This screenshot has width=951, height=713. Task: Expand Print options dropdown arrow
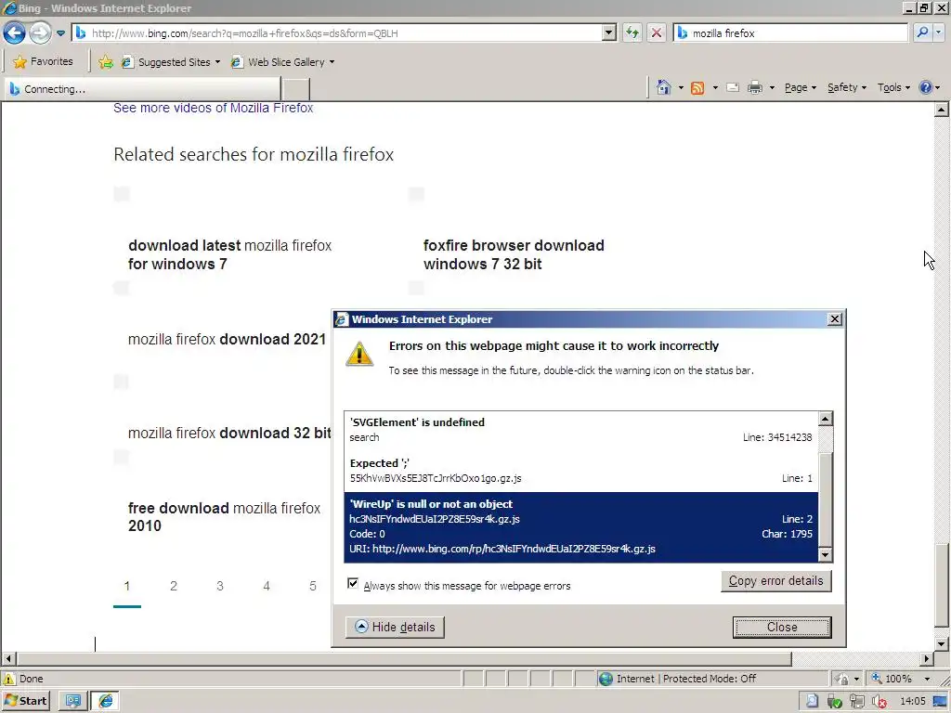pos(772,88)
